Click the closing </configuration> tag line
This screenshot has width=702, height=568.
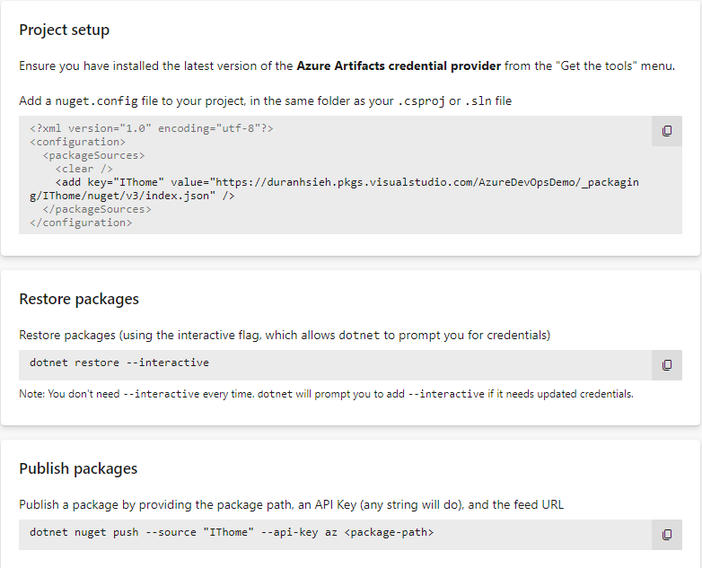[x=81, y=222]
